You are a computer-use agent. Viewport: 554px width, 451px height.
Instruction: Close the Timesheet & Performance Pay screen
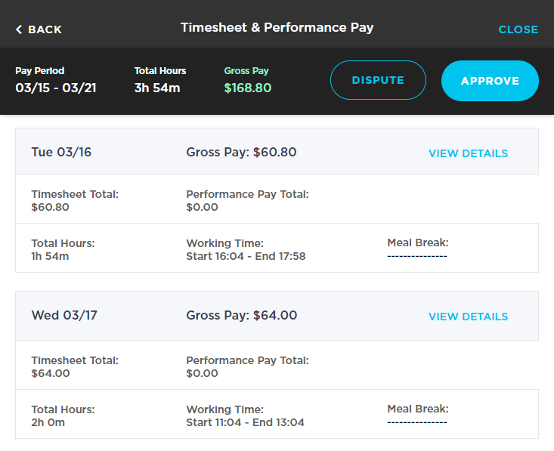pos(518,29)
